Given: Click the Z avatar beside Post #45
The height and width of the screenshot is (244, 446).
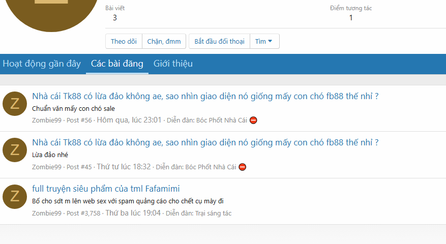Looking at the screenshot, I should coord(15,150).
